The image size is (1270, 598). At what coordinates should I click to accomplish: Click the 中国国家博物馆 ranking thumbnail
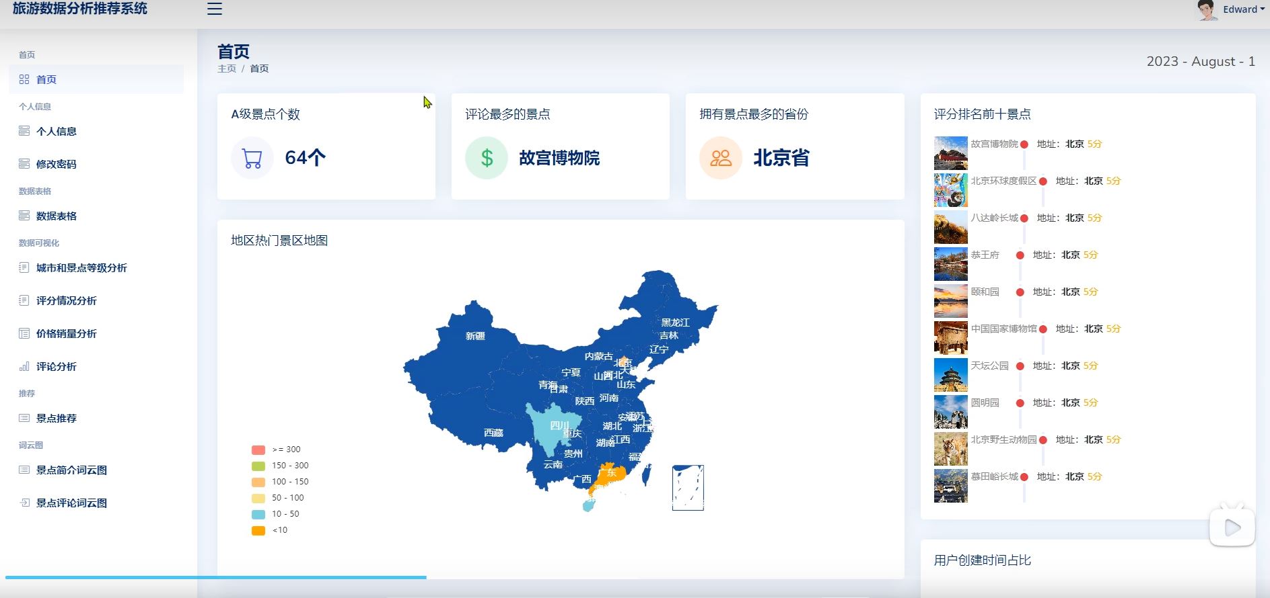pyautogui.click(x=951, y=338)
